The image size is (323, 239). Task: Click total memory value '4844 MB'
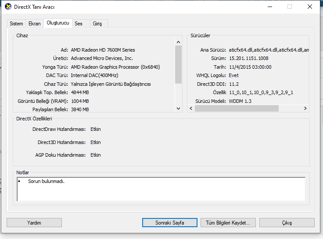(80, 92)
